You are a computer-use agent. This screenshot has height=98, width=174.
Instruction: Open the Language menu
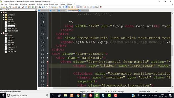click(x=32, y=4)
